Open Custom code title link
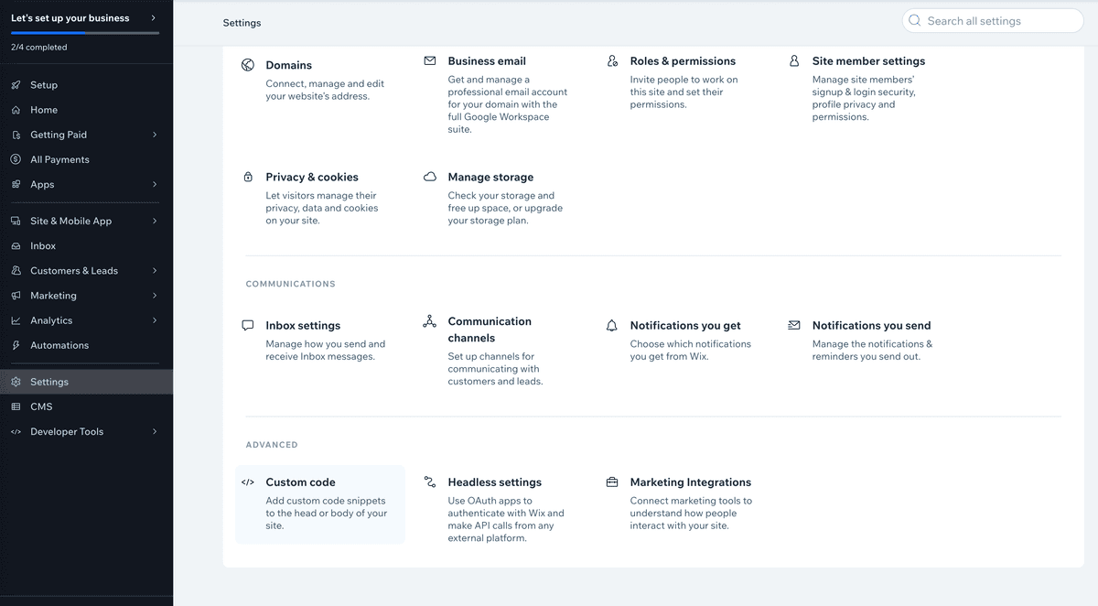1098x606 pixels. pyautogui.click(x=301, y=482)
